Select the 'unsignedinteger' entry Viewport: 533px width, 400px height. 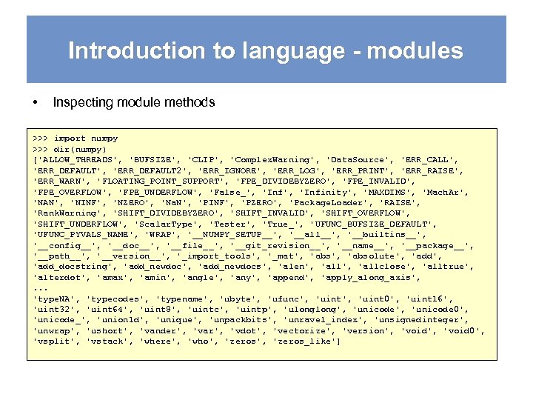(x=419, y=320)
